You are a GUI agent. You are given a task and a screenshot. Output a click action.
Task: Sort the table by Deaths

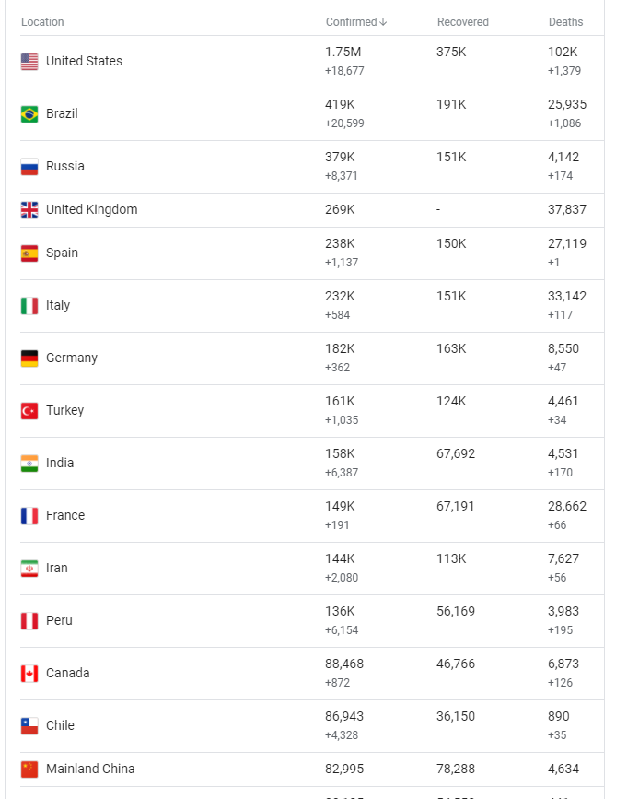[x=565, y=22]
